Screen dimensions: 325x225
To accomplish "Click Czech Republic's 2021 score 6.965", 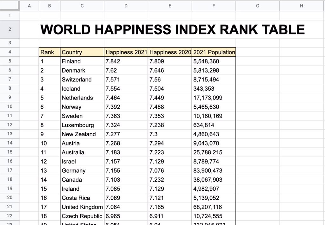I will pyautogui.click(x=126, y=216).
